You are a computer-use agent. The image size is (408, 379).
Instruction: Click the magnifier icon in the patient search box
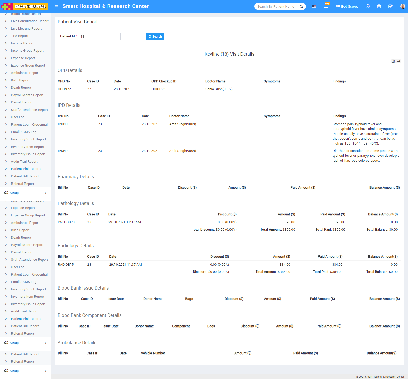pos(301,7)
